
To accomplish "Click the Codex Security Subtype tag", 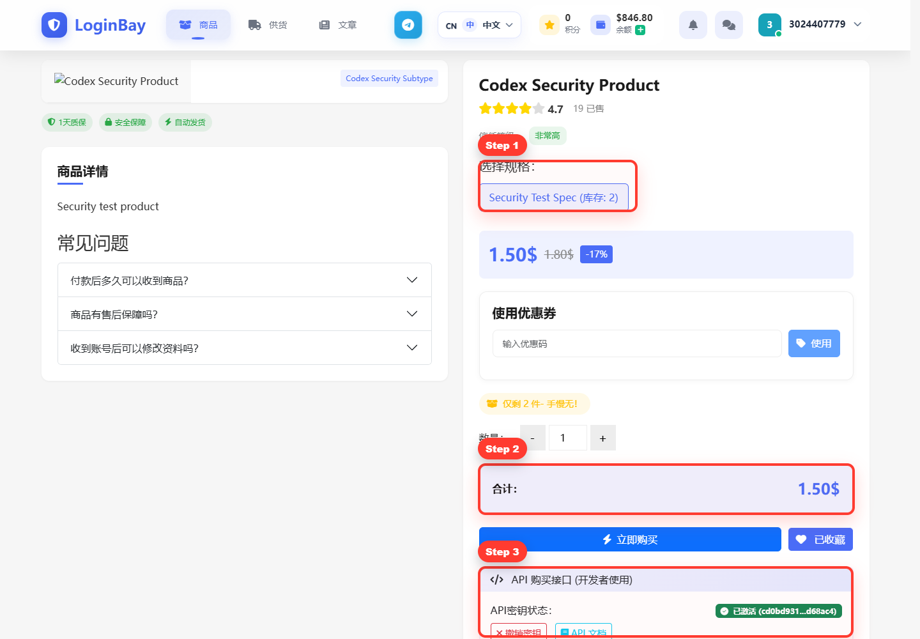I will tap(389, 78).
